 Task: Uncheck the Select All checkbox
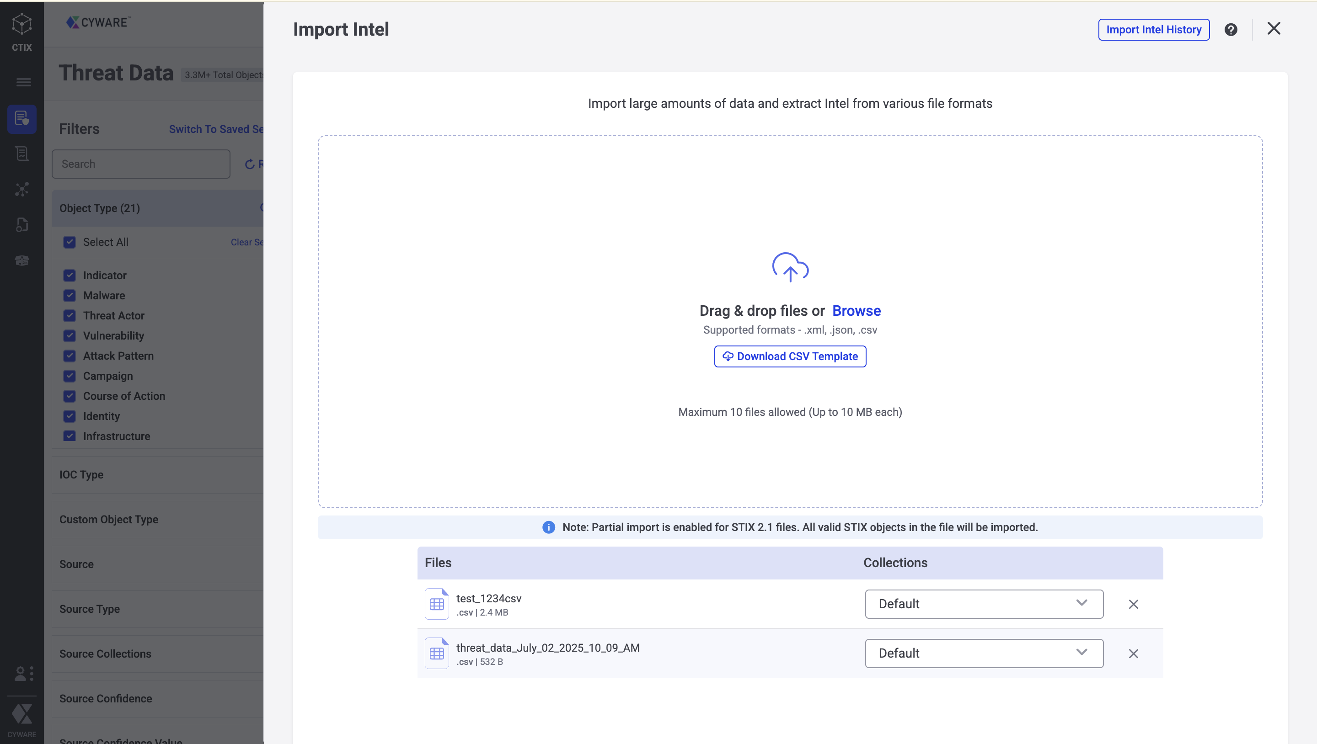point(70,242)
